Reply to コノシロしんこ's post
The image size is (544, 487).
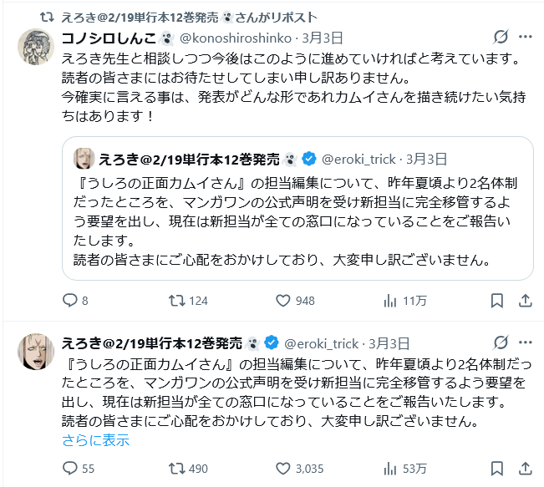coord(69,301)
